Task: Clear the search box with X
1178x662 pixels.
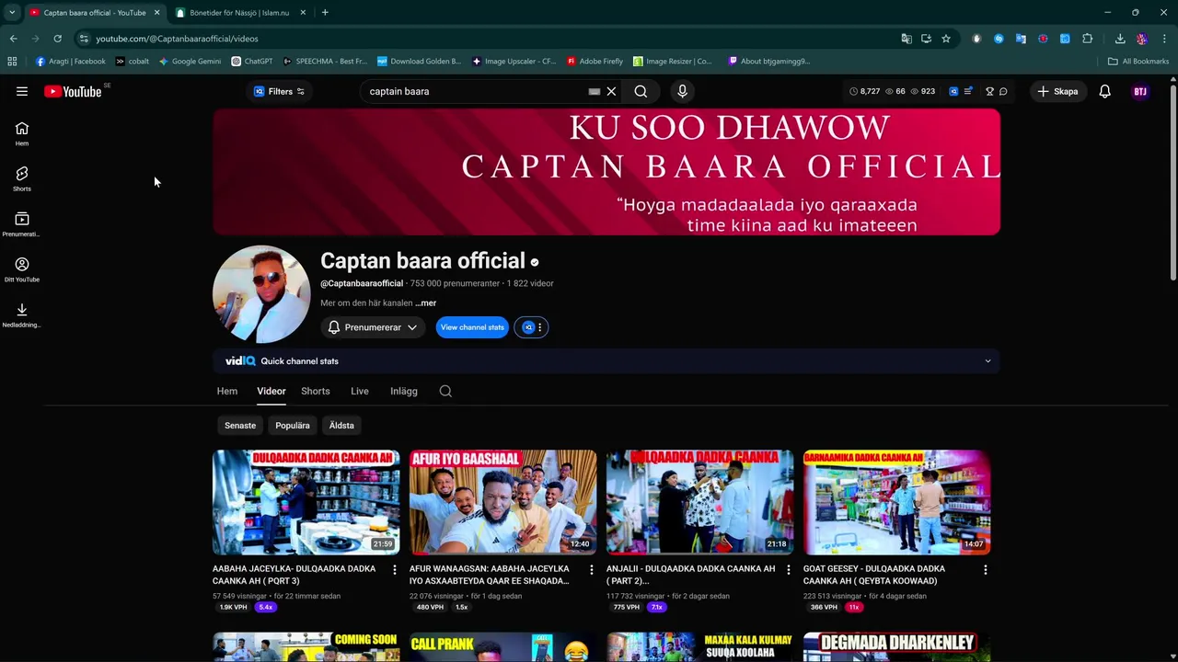Action: [611, 91]
